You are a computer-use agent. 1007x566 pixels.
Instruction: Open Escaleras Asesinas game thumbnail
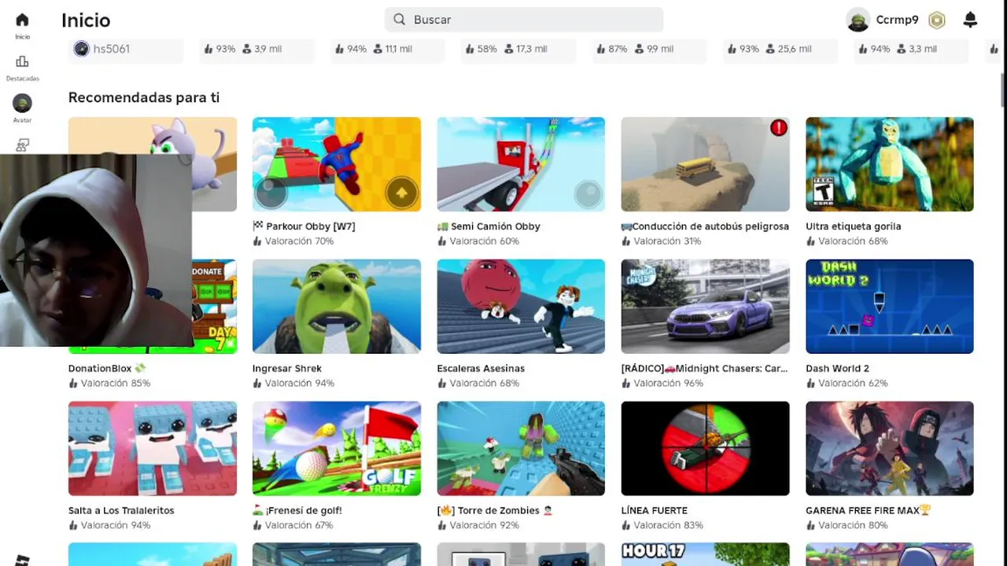[521, 307]
